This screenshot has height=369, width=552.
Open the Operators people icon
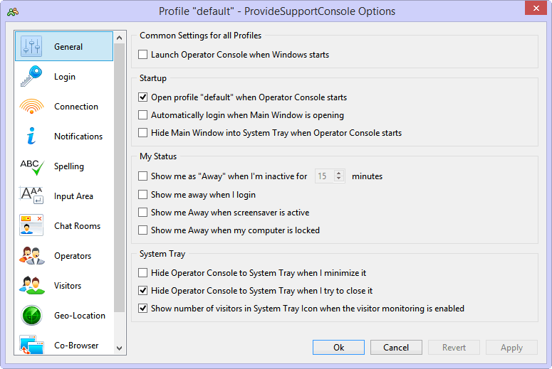pyautogui.click(x=31, y=256)
